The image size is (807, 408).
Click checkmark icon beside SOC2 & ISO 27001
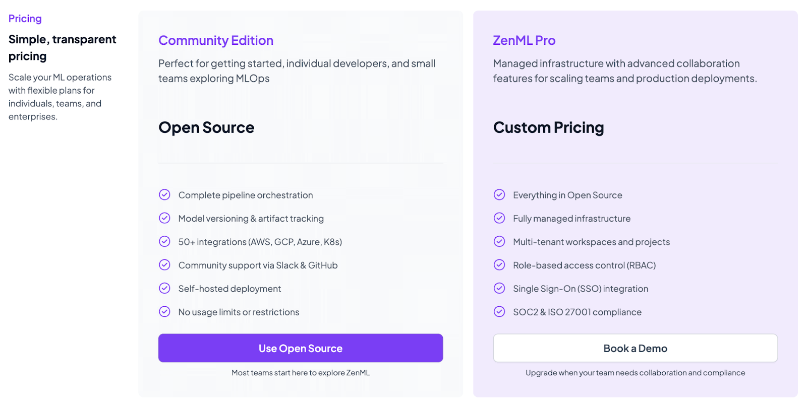tap(499, 312)
